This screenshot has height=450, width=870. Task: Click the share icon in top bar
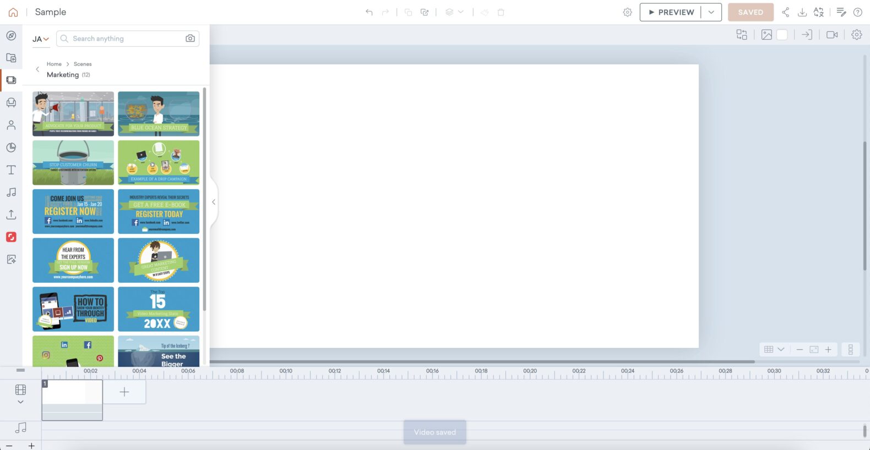pyautogui.click(x=785, y=12)
